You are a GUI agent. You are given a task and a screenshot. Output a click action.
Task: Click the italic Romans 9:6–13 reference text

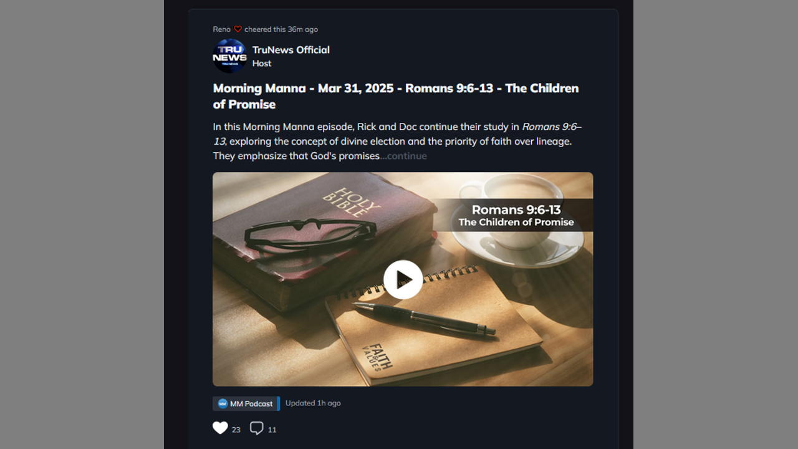[x=397, y=134]
